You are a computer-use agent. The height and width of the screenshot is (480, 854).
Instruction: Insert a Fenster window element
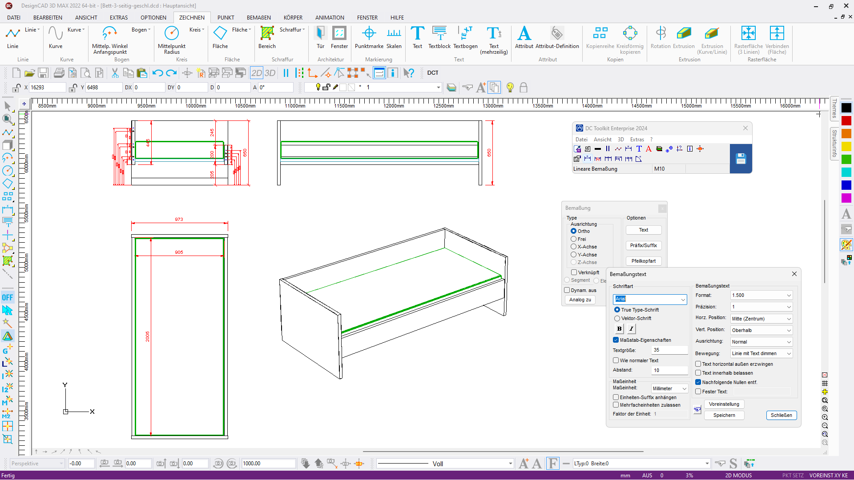(x=339, y=37)
